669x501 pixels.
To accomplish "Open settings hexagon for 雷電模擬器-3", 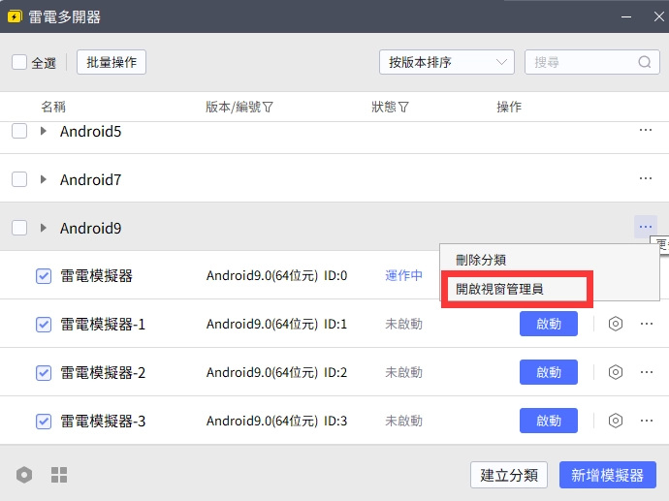I will click(616, 421).
